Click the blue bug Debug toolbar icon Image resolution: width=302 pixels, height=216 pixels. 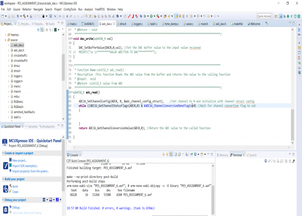(x=141, y=16)
